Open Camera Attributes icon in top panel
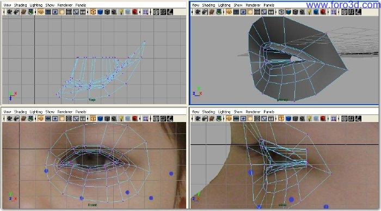The height and width of the screenshot is (211, 381). point(16,11)
